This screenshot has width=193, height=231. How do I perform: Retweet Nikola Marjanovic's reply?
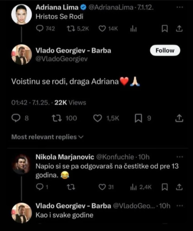click(70, 187)
